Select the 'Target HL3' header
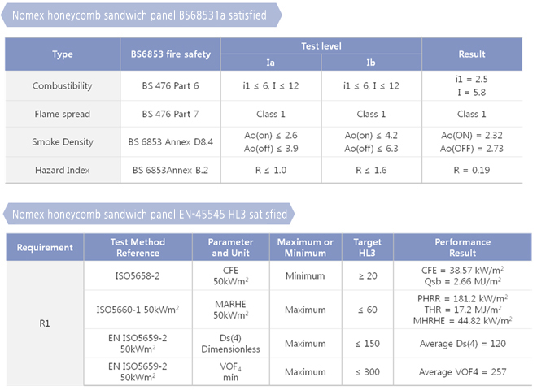This screenshot has height=390, width=537. pyautogui.click(x=367, y=247)
